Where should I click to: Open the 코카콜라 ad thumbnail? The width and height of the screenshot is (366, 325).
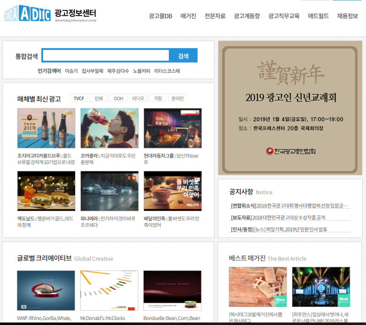[x=109, y=128]
